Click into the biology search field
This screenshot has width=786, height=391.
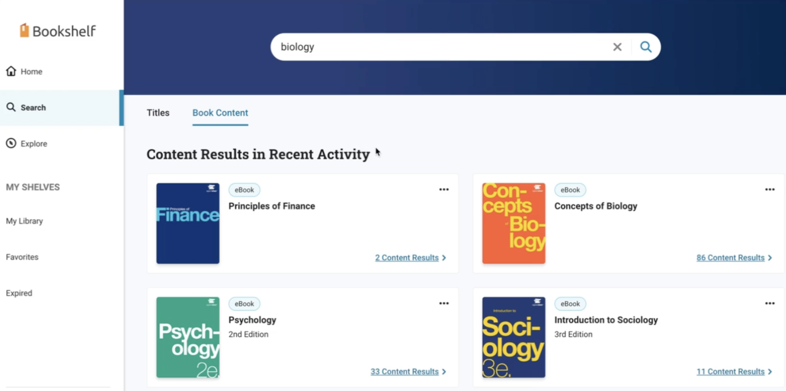click(x=441, y=47)
